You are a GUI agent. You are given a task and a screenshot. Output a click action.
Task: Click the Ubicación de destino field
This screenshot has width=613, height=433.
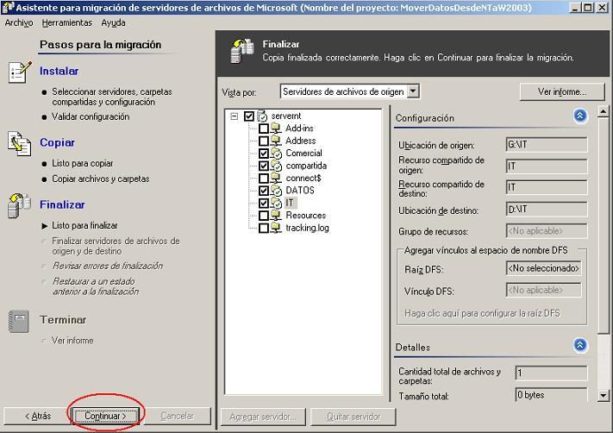tap(546, 210)
